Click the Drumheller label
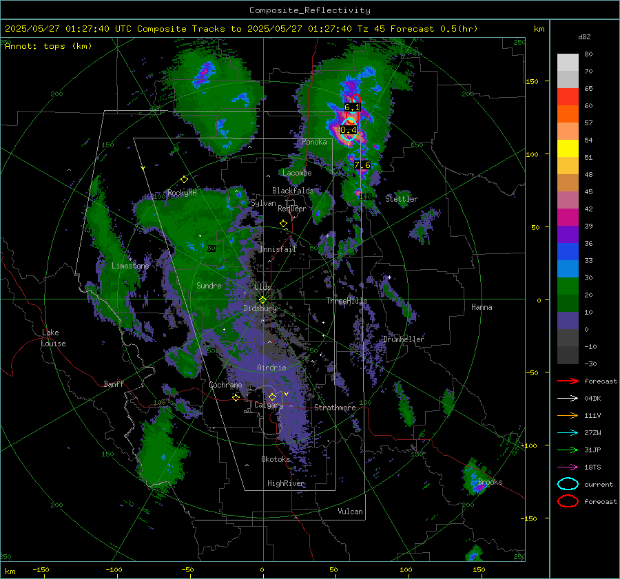This screenshot has height=579, width=620. click(x=404, y=339)
